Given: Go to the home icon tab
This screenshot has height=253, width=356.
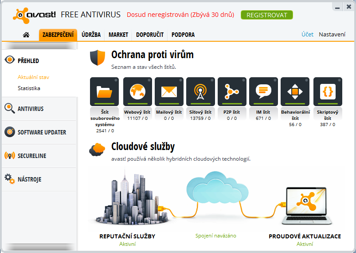Looking at the screenshot, I should 26,35.
